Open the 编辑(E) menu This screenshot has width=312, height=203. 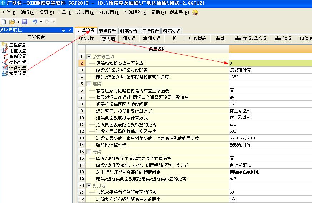click(x=28, y=13)
